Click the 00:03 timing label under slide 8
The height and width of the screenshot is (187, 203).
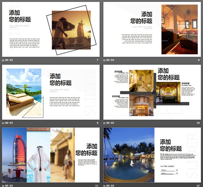tap(110, 60)
